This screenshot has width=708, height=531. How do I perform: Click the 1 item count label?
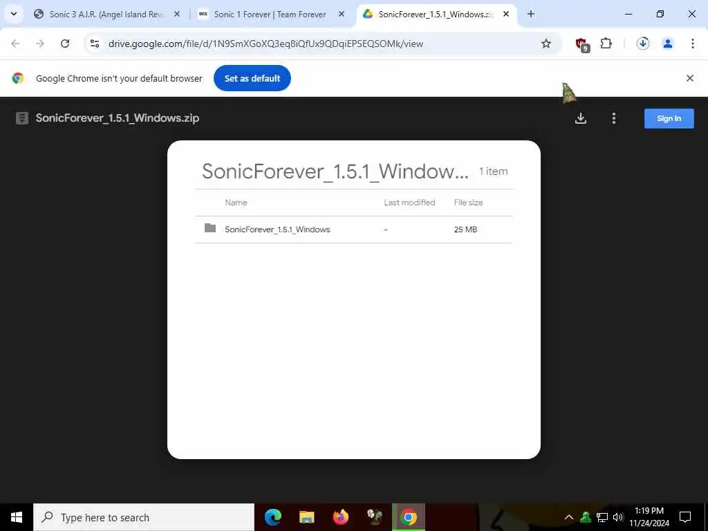pos(494,171)
